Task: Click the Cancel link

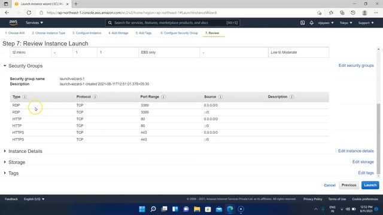Action: (x=330, y=185)
